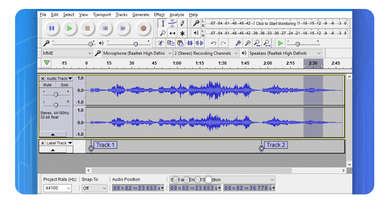Image resolution: width=389 pixels, height=204 pixels.
Task: Select the Envelope tool
Action: click(x=172, y=24)
